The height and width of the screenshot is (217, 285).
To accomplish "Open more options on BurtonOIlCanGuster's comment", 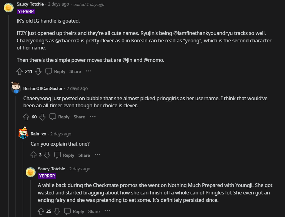I will coord(93,117).
